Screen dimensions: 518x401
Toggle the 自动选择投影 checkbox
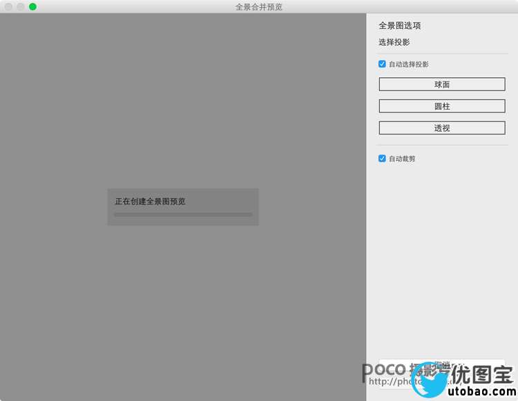pos(382,64)
